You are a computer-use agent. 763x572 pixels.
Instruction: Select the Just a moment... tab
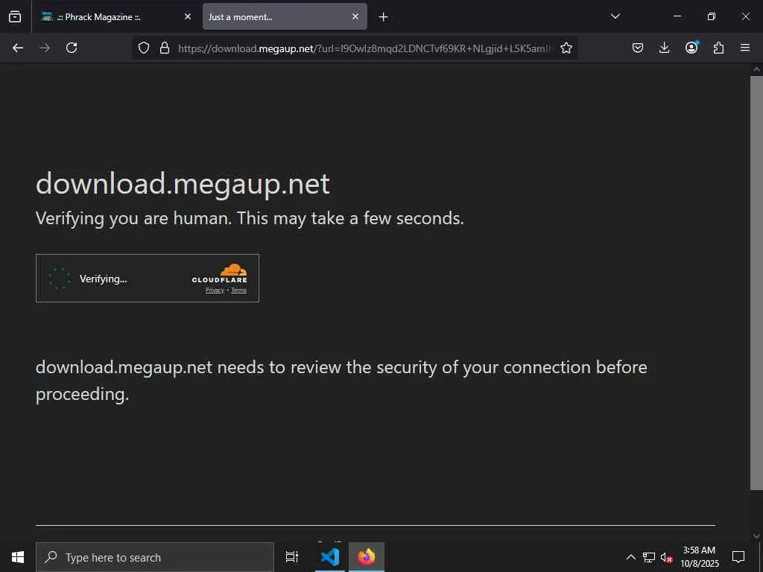coord(285,16)
